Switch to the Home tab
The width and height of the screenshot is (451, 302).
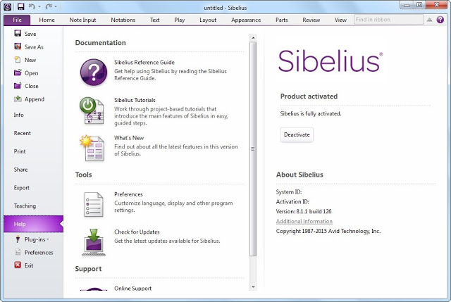[x=47, y=20]
